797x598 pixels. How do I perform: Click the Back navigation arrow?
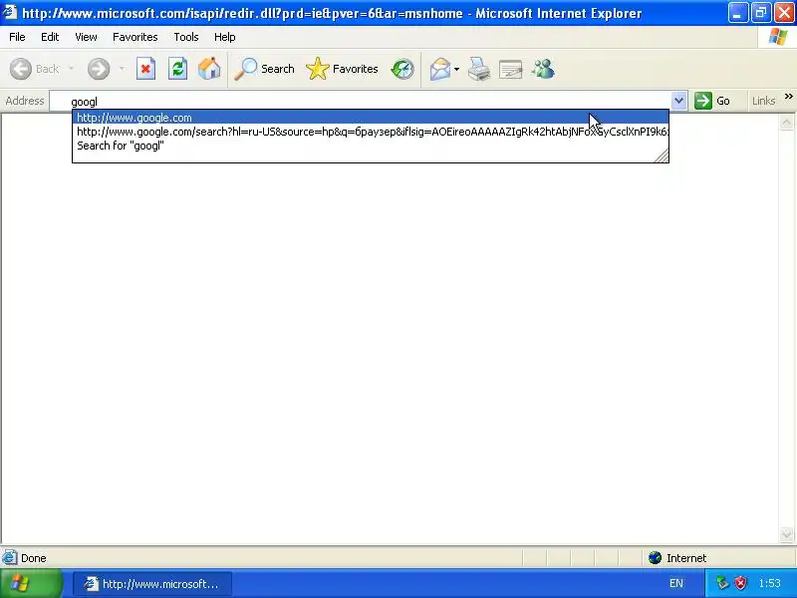point(21,69)
